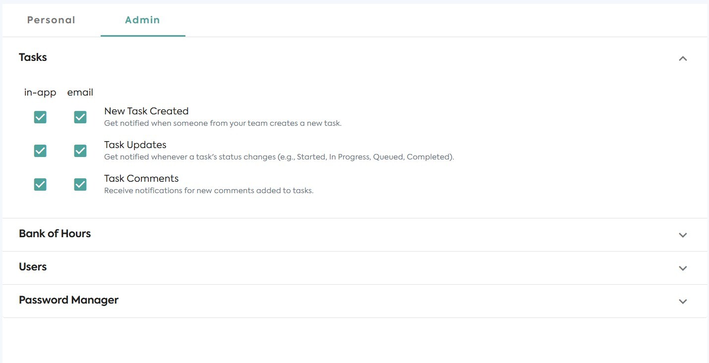Image resolution: width=709 pixels, height=363 pixels.
Task: Select the Admin tab
Action: click(x=142, y=20)
